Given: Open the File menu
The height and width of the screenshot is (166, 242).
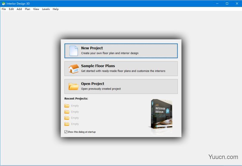Looking at the screenshot, I should click(4, 9).
